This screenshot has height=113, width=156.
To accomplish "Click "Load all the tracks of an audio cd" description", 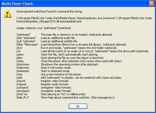I will (95, 51).
